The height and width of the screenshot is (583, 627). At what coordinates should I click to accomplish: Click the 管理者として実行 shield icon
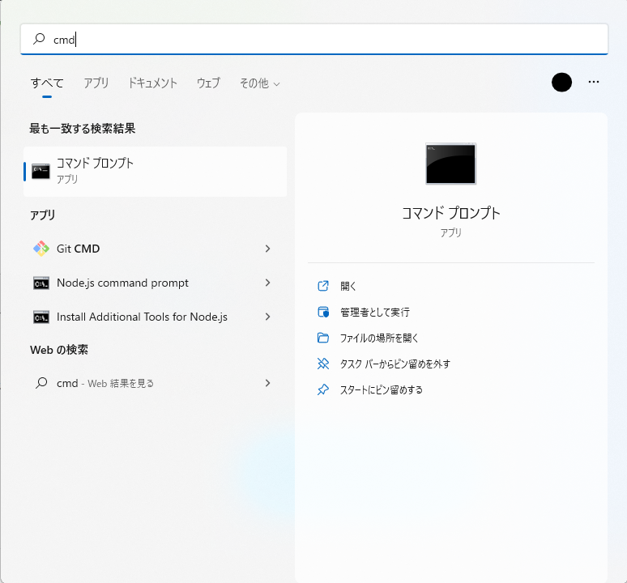(323, 312)
